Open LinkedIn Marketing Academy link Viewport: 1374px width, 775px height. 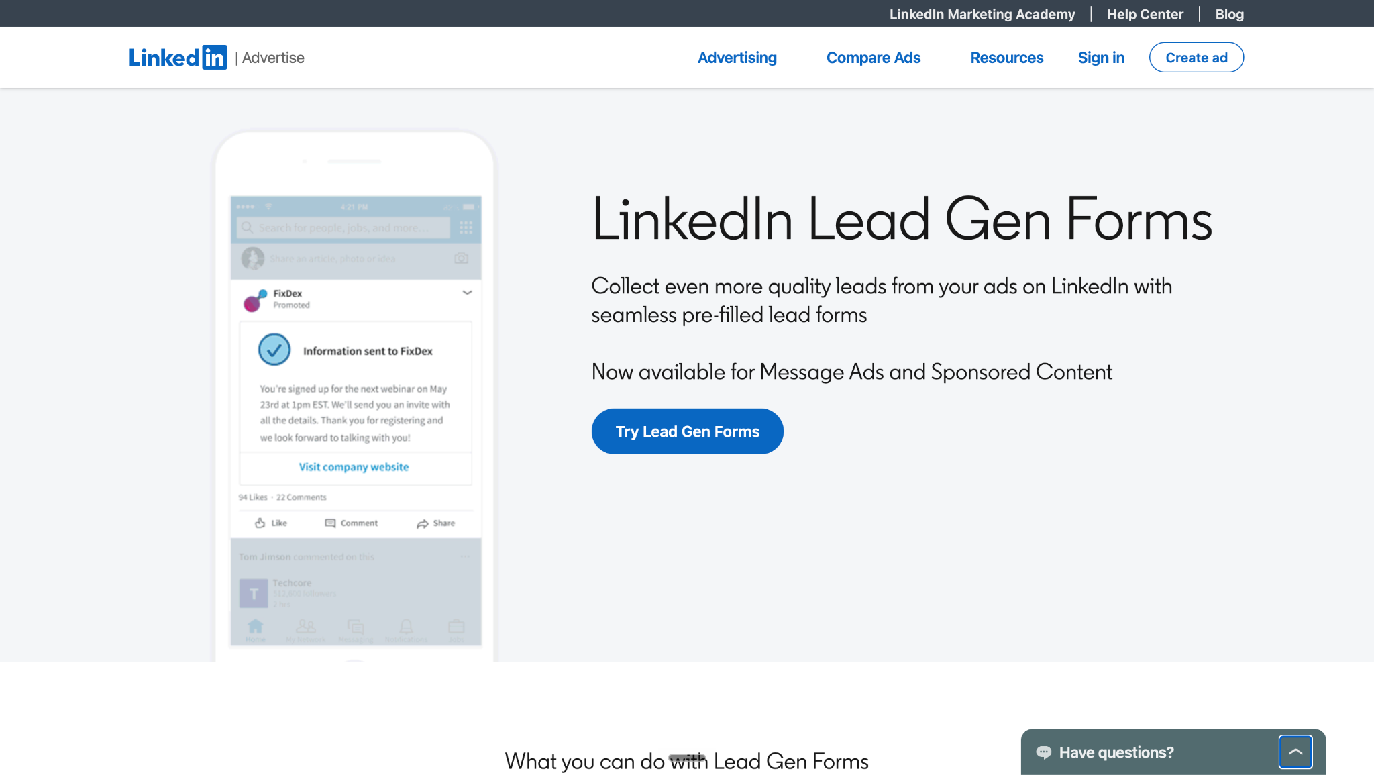[982, 14]
